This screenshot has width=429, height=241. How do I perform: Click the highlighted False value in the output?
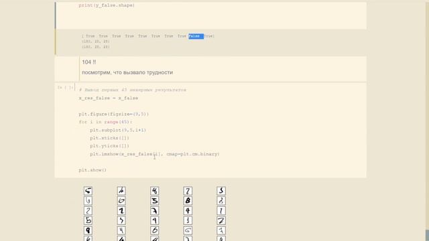point(196,36)
